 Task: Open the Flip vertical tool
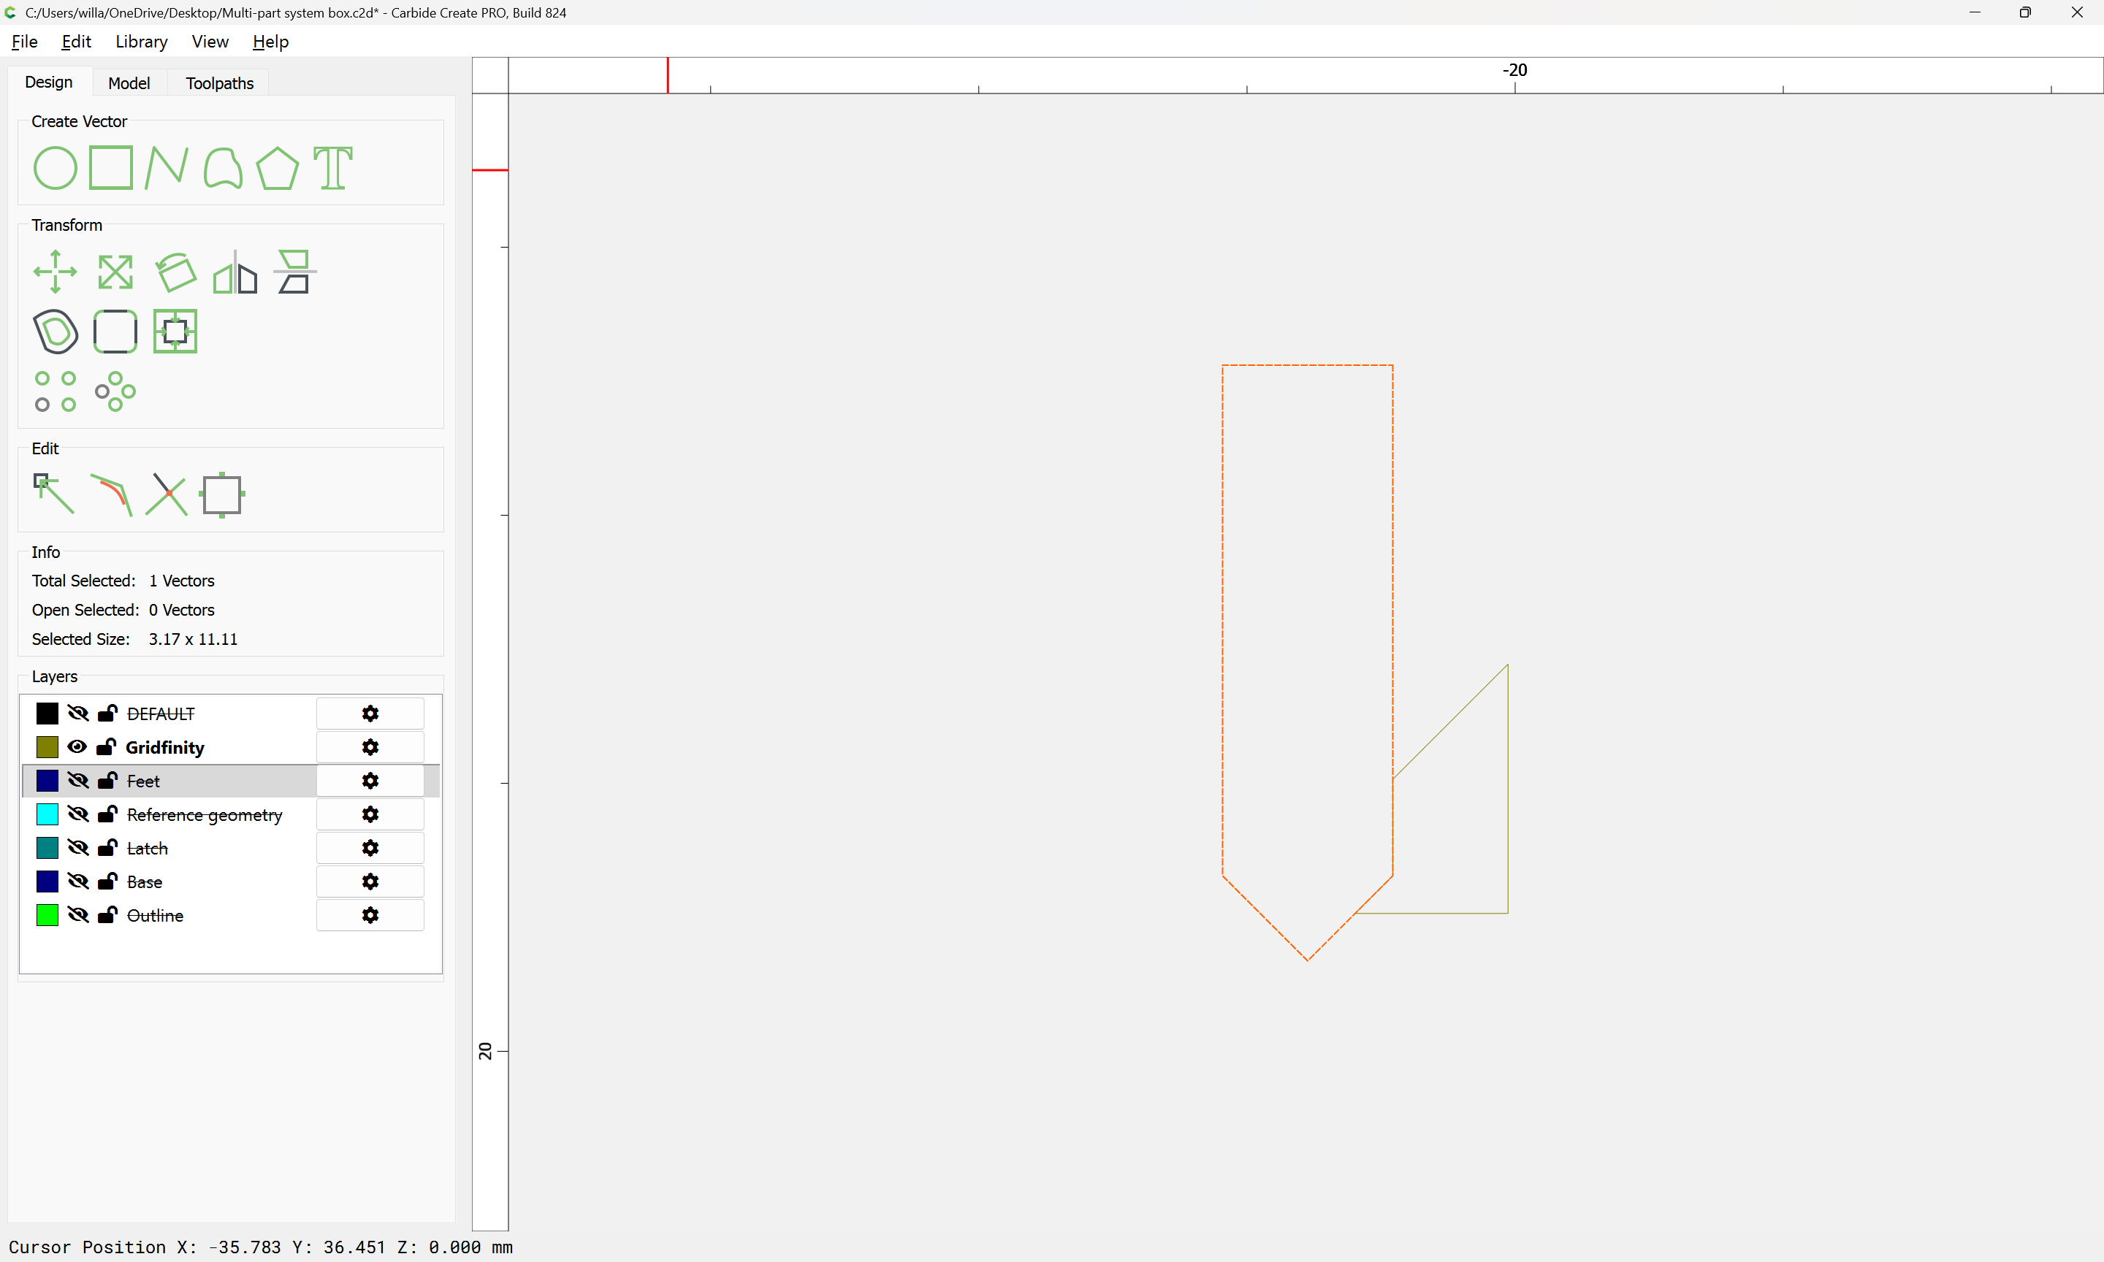[x=294, y=272]
